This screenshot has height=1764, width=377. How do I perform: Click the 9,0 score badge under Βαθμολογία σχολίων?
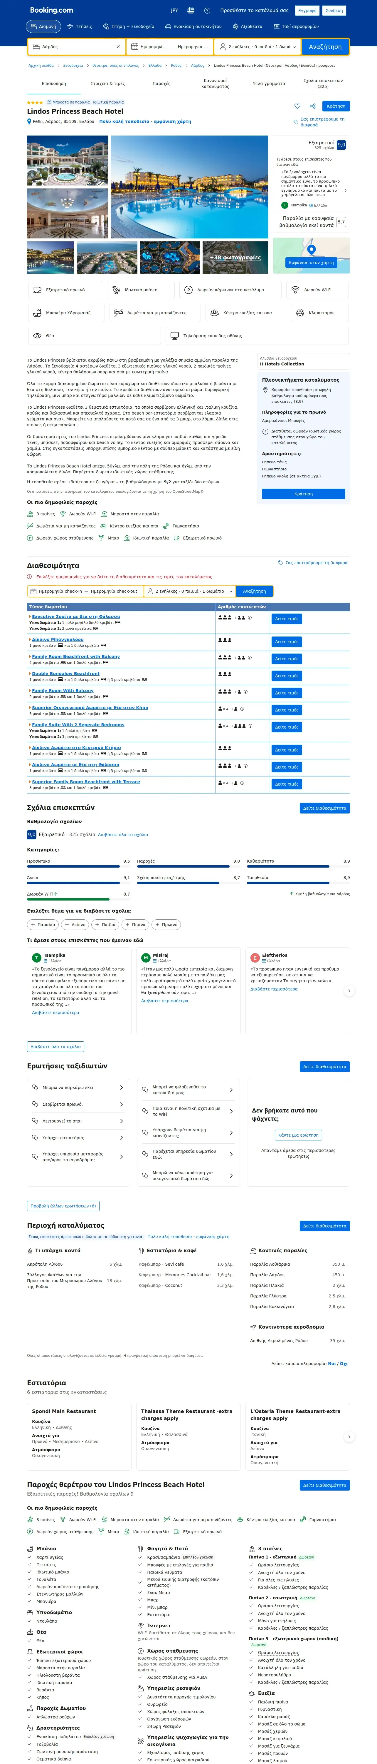point(31,834)
